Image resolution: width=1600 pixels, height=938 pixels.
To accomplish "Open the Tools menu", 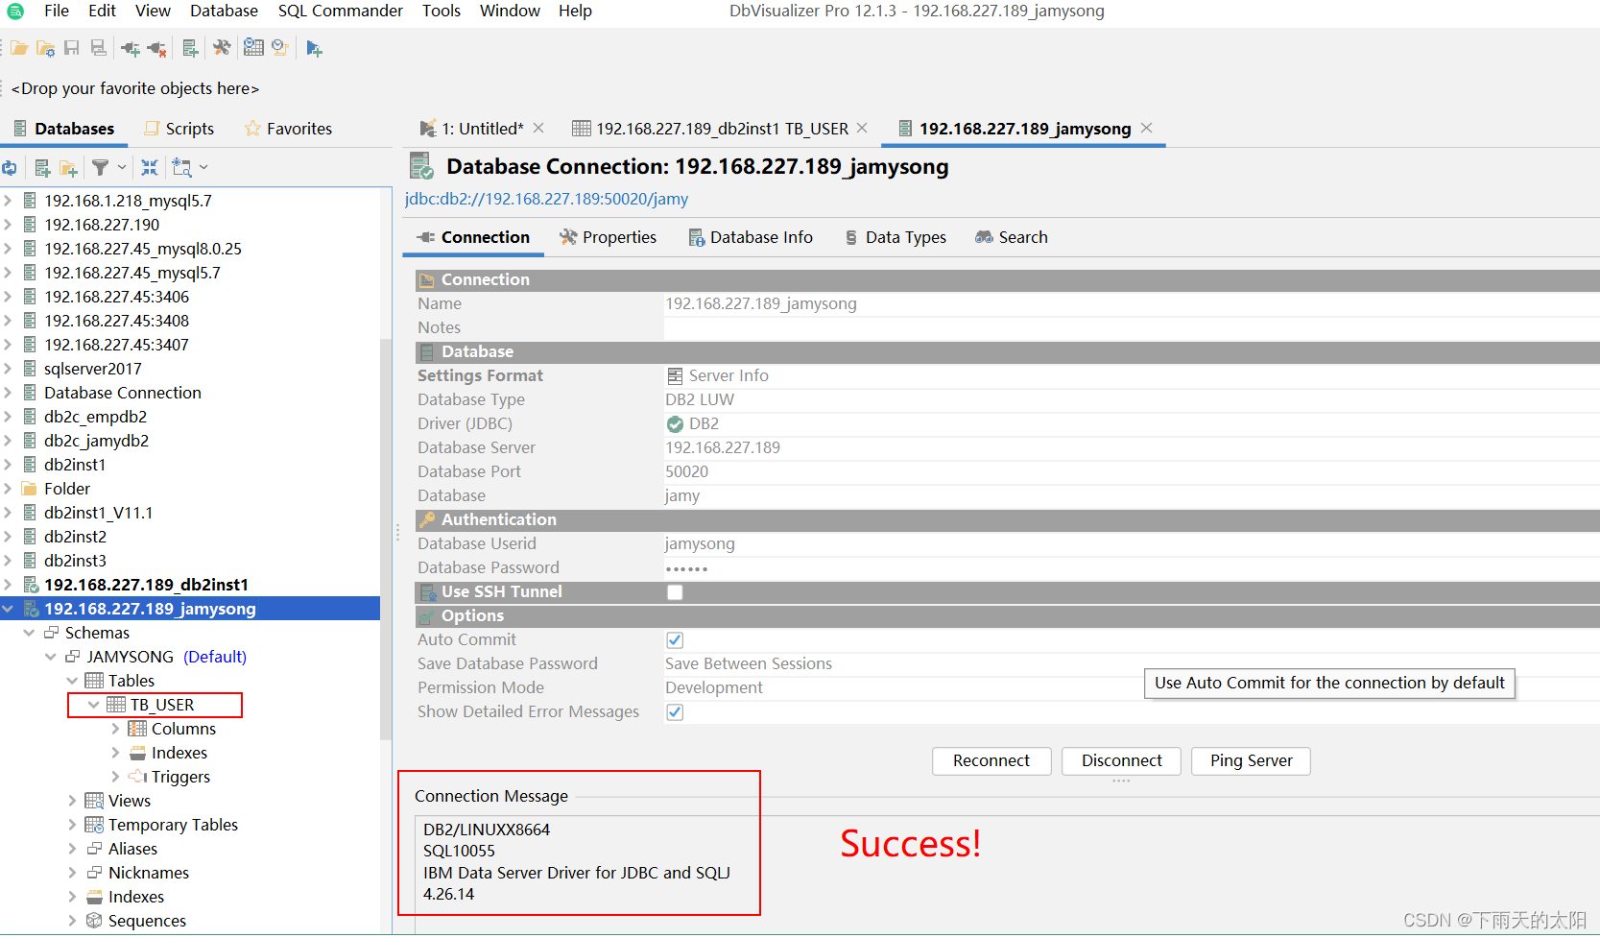I will tap(442, 11).
